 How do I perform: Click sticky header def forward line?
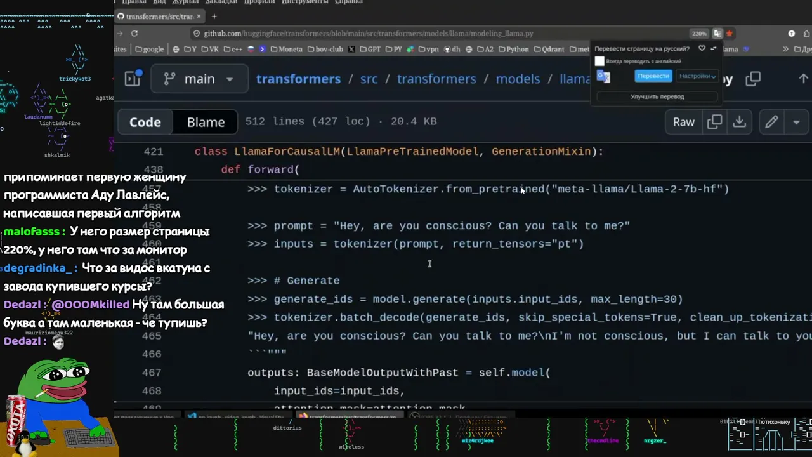pos(260,169)
